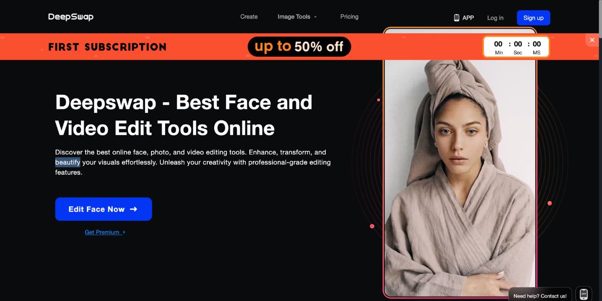Viewport: 602px width, 301px height.
Task: Dismiss the First Subscription promo banner
Action: [x=592, y=40]
